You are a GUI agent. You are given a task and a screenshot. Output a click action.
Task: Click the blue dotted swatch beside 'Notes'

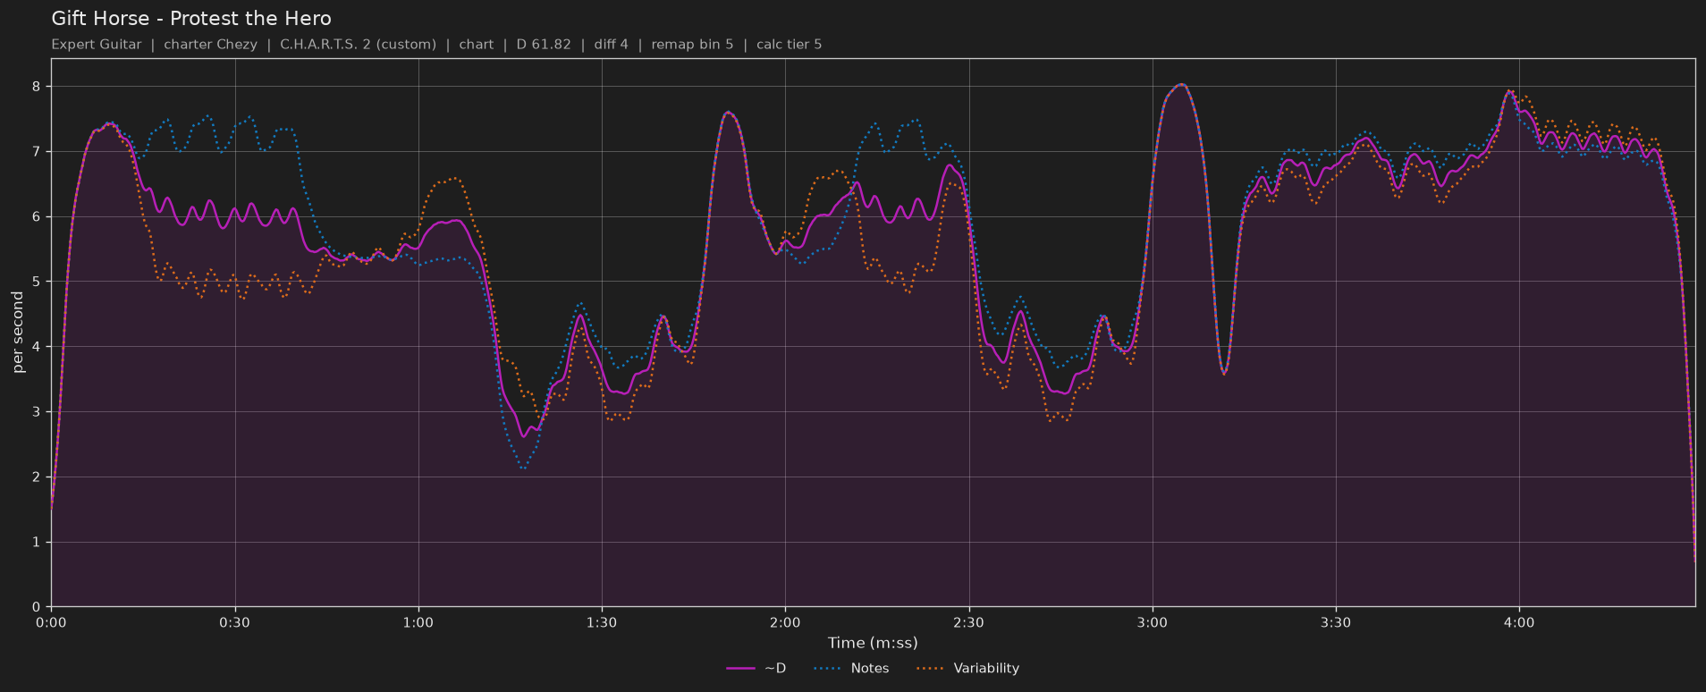point(828,669)
